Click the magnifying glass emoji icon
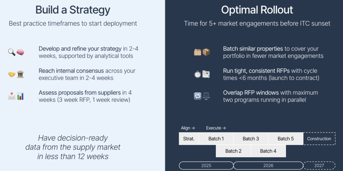 click(x=12, y=52)
